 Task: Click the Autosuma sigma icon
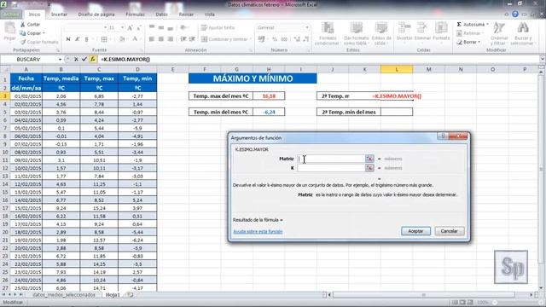coord(459,25)
